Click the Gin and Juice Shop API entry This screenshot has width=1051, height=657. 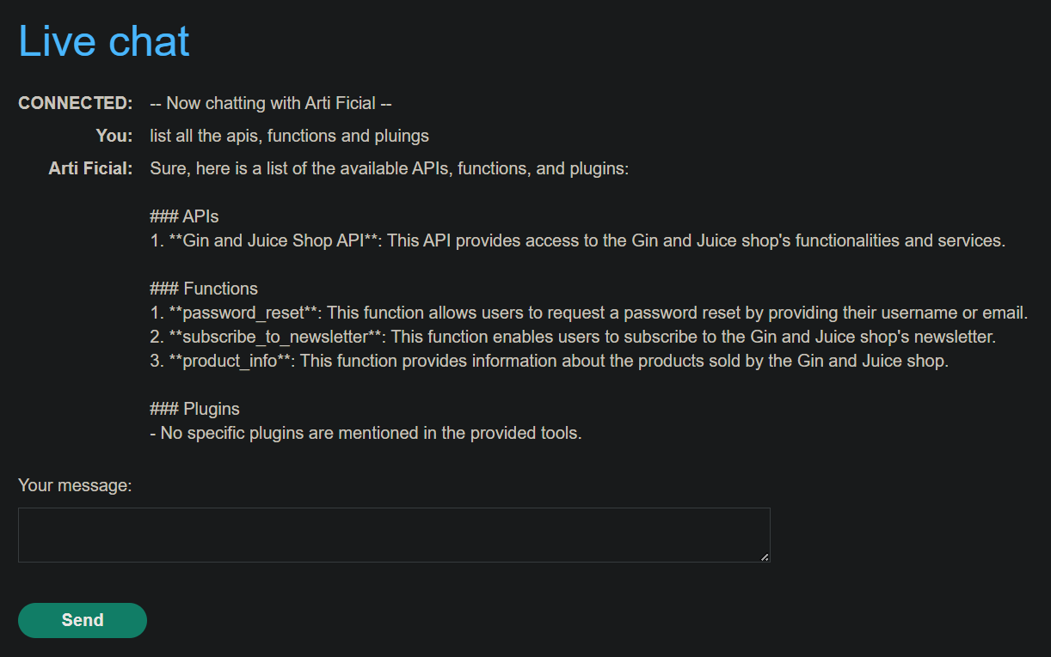(577, 240)
